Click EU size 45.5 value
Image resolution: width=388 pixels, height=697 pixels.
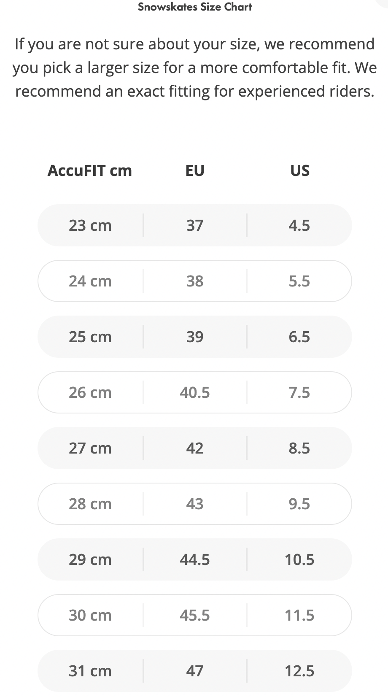pos(195,615)
